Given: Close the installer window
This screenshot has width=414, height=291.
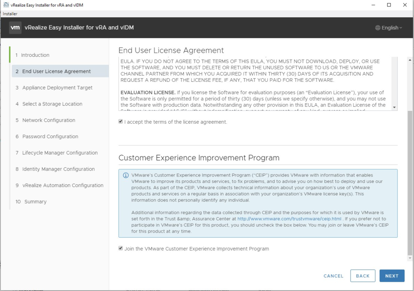Looking at the screenshot, I should [405, 5].
